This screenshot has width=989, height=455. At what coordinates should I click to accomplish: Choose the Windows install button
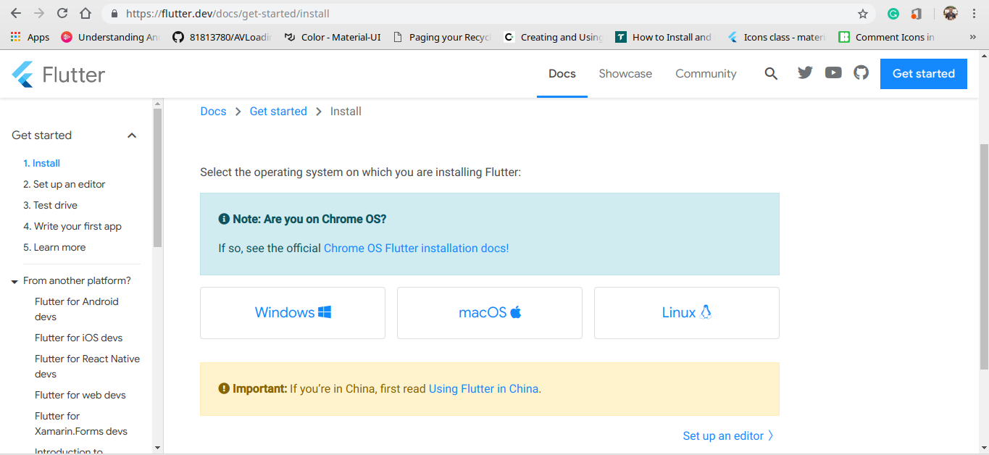tap(293, 313)
